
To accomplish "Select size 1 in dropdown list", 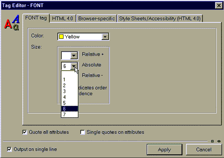I will pos(70,80).
